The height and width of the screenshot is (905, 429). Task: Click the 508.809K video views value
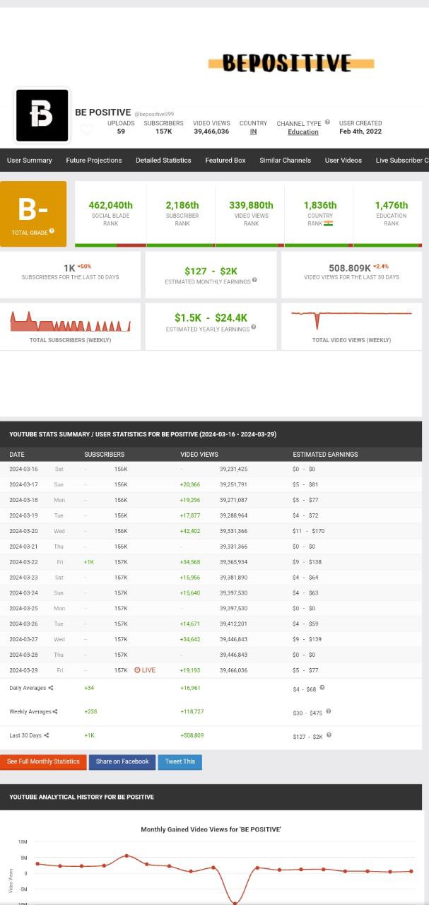pos(350,268)
